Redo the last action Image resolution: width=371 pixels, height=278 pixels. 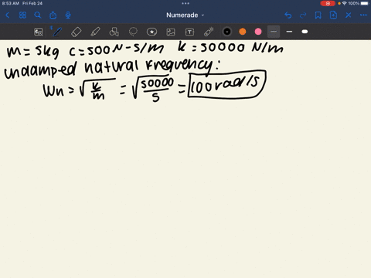pos(303,15)
